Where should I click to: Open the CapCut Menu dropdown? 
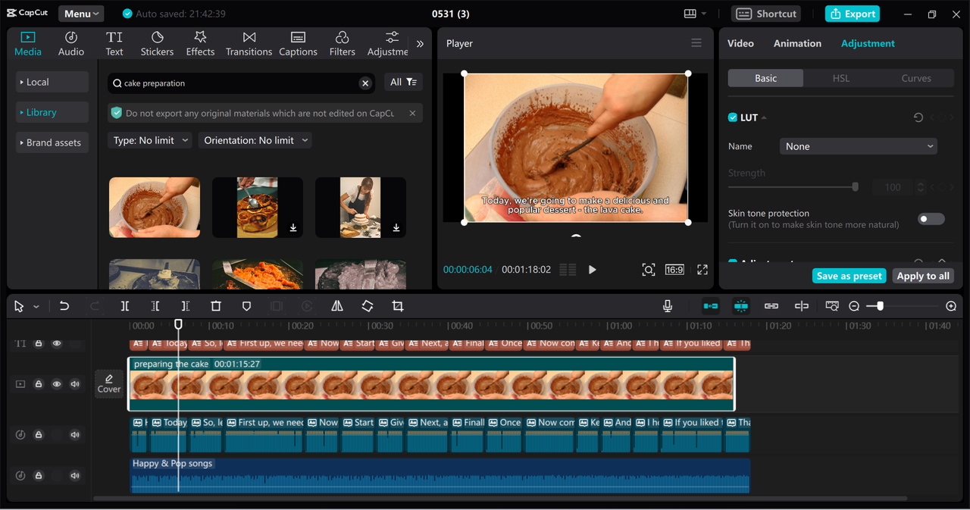coord(82,14)
